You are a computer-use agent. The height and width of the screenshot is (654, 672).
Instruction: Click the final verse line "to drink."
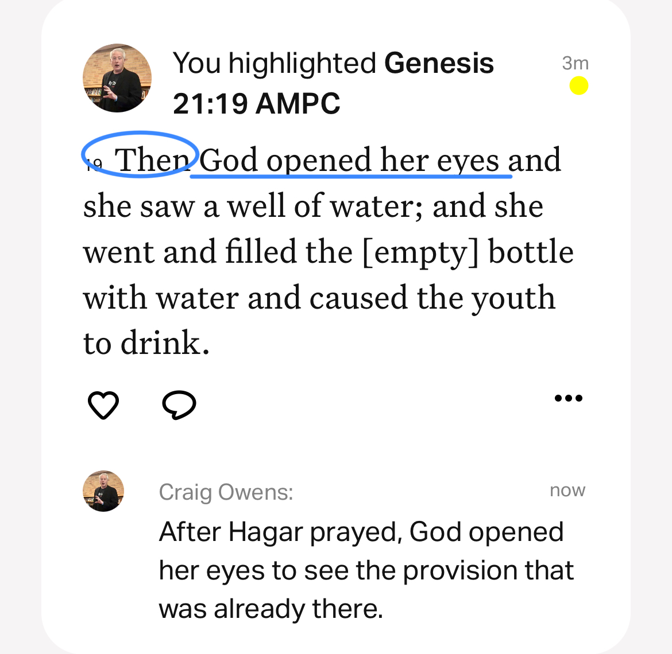146,344
